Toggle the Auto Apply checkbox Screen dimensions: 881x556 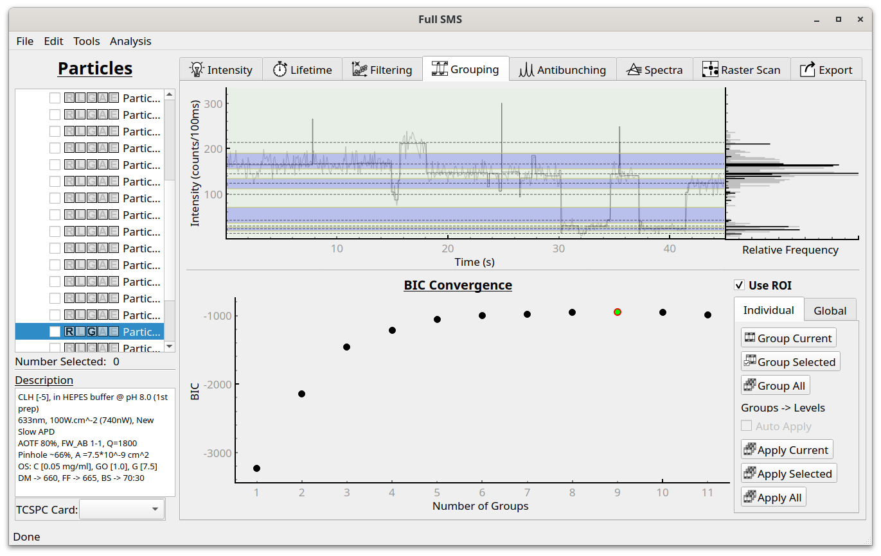(x=747, y=426)
